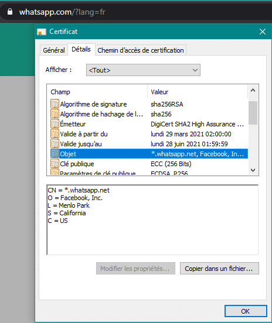Click the lundi 29 mars 2021 value
Image resolution: width=272 pixels, height=323 pixels.
191,134
